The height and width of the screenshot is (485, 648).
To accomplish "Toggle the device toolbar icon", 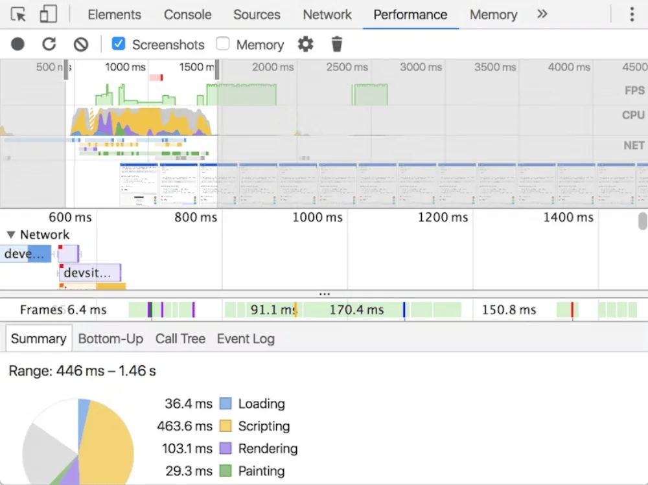I will tap(48, 14).
